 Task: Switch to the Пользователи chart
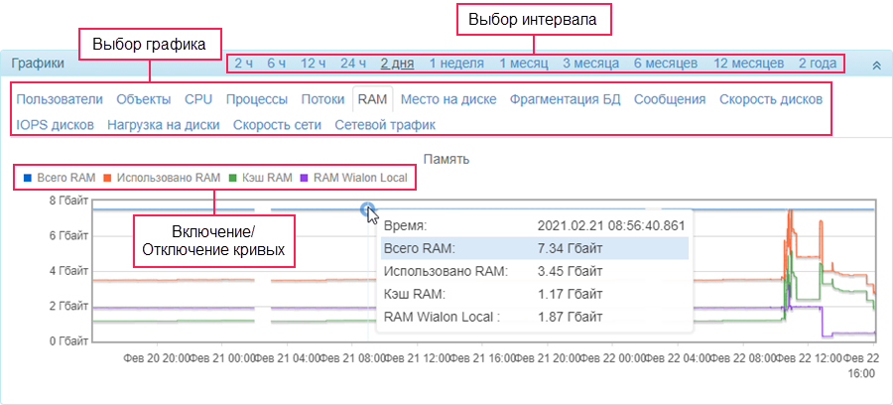coord(60,99)
